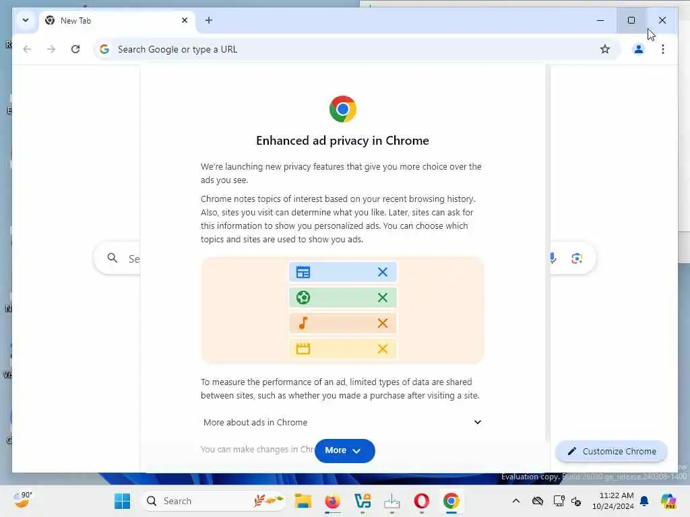Go back using the back arrow
Viewport: 690px width, 517px height.
point(27,49)
